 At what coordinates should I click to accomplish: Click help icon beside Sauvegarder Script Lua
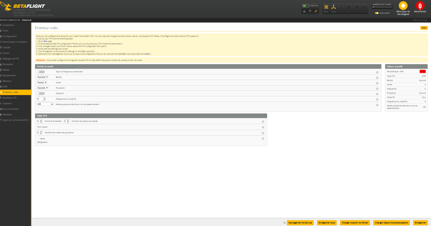(284, 223)
